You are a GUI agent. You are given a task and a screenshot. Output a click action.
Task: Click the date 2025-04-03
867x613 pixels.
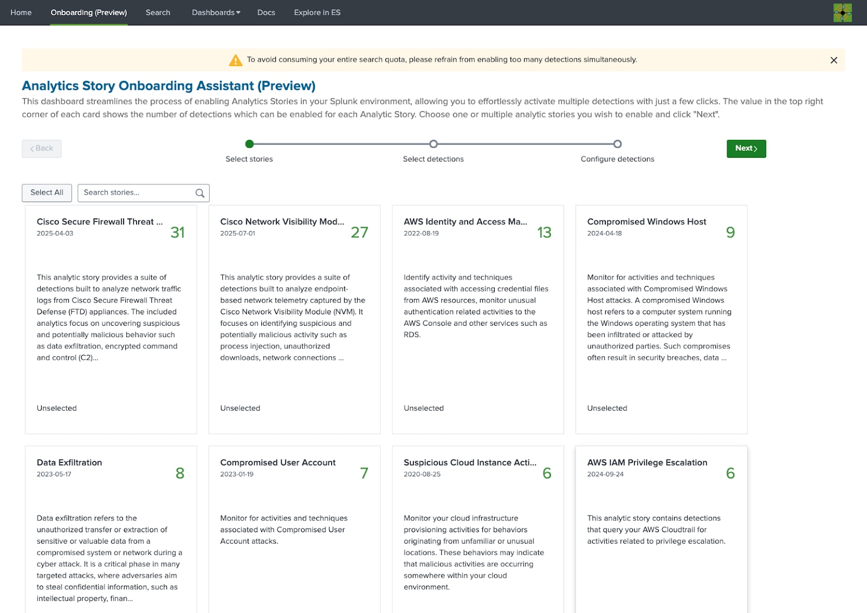[x=55, y=234]
